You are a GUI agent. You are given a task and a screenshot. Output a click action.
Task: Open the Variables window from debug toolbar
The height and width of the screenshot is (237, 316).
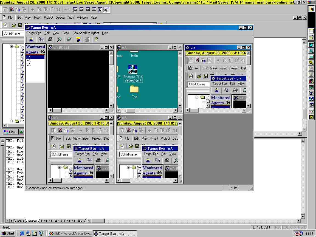coord(81,10)
